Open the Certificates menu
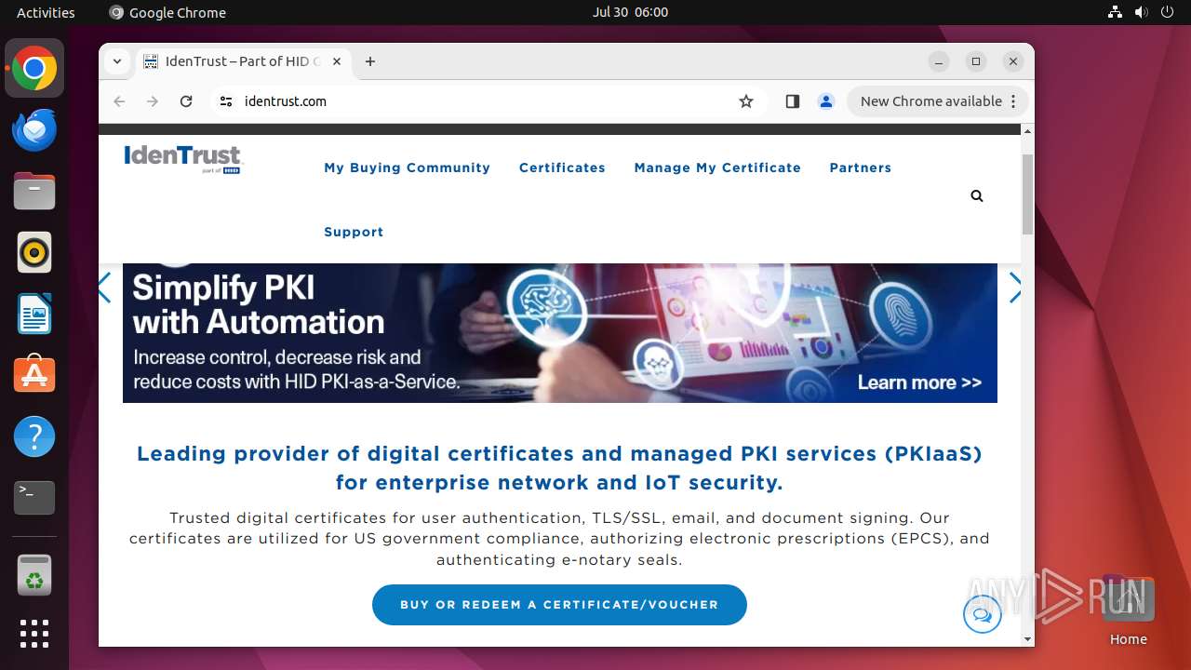 tap(562, 167)
